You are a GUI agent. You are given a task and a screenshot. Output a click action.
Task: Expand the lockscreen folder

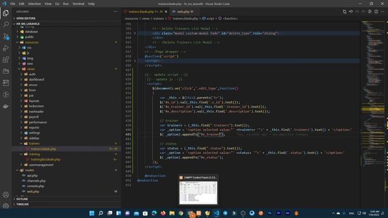[36, 106]
